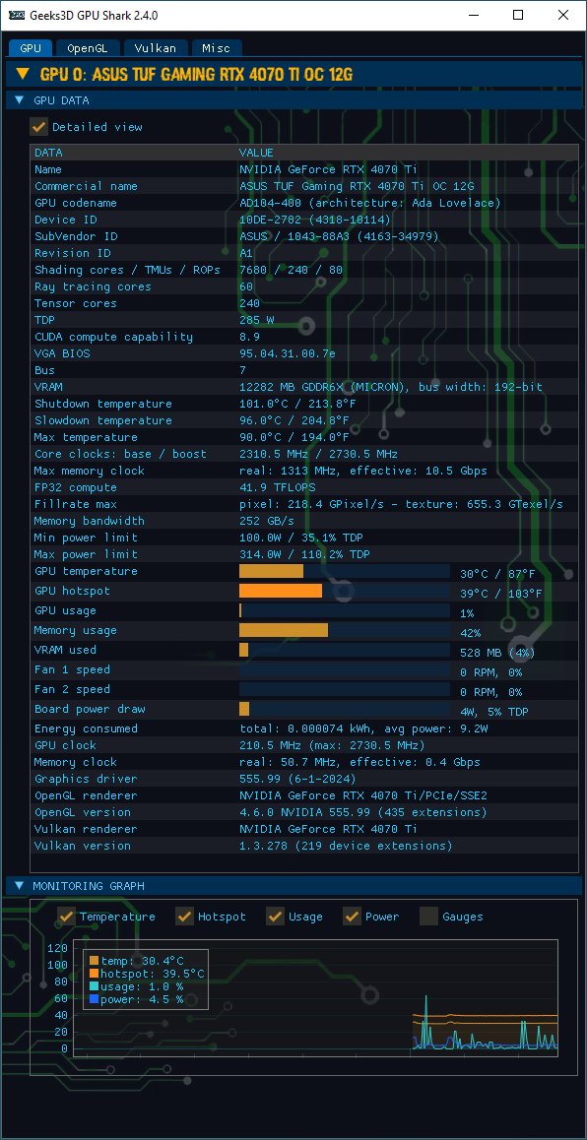Select the Misc tab

click(x=216, y=48)
